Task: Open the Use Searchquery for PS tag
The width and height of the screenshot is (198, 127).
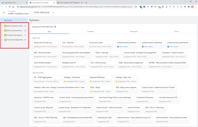Action: tap(168, 99)
